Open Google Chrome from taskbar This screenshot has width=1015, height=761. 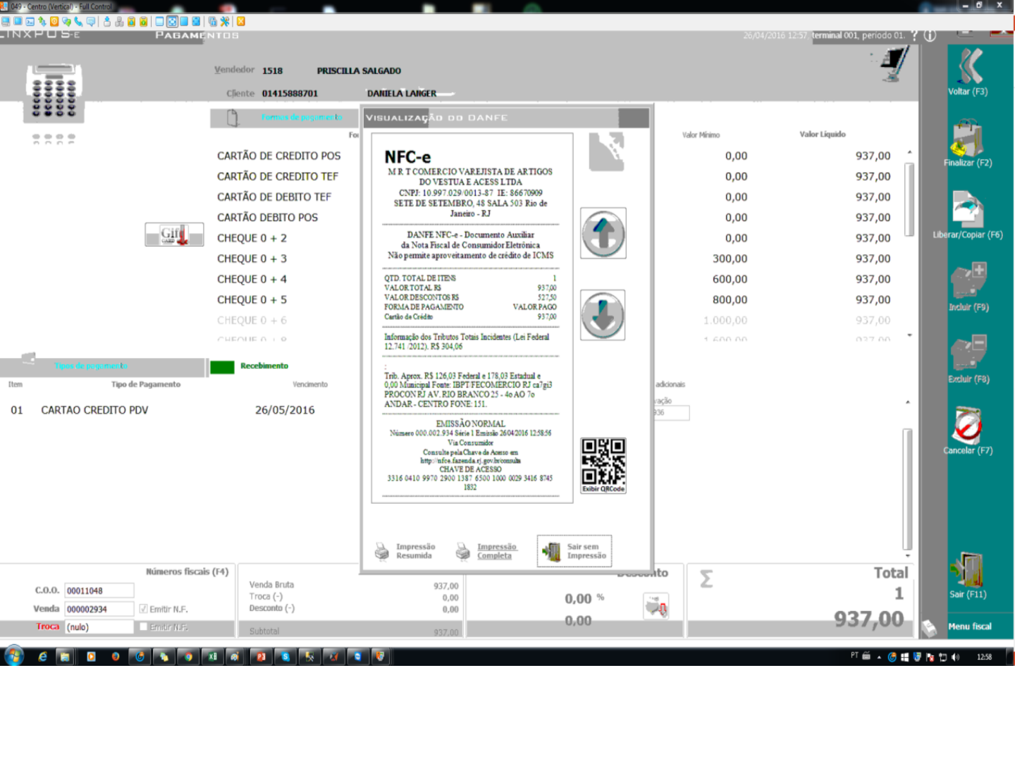click(188, 657)
